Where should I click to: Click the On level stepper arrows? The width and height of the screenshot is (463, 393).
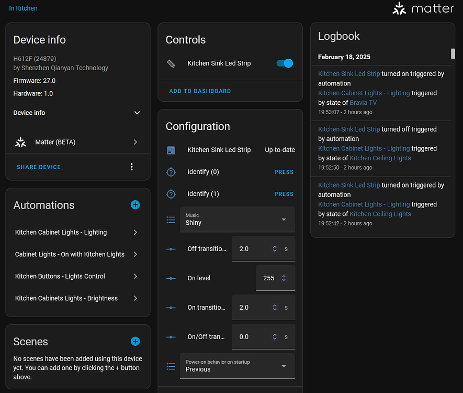click(x=284, y=278)
